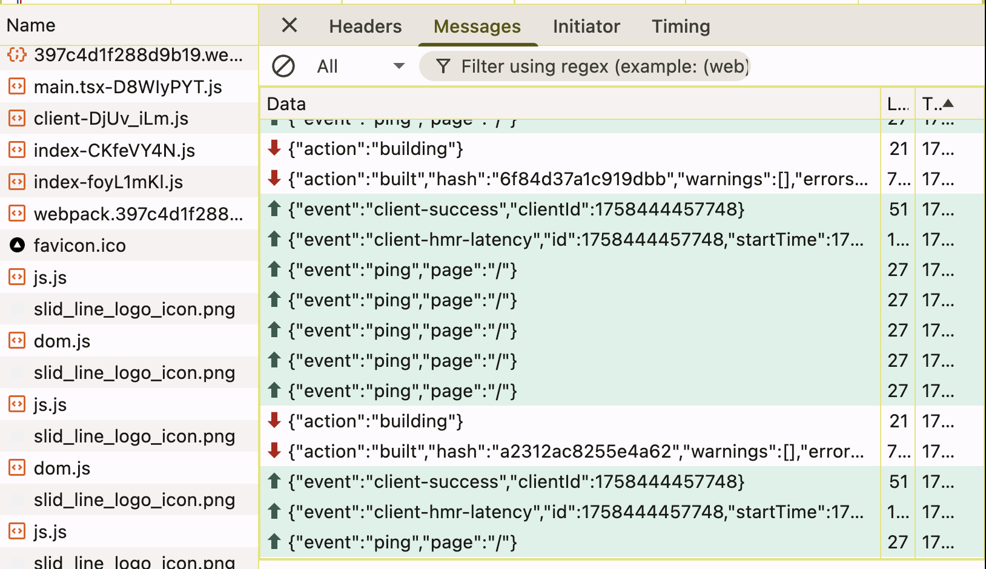Select the first sent client-success message
The height and width of the screenshot is (569, 986).
516,209
